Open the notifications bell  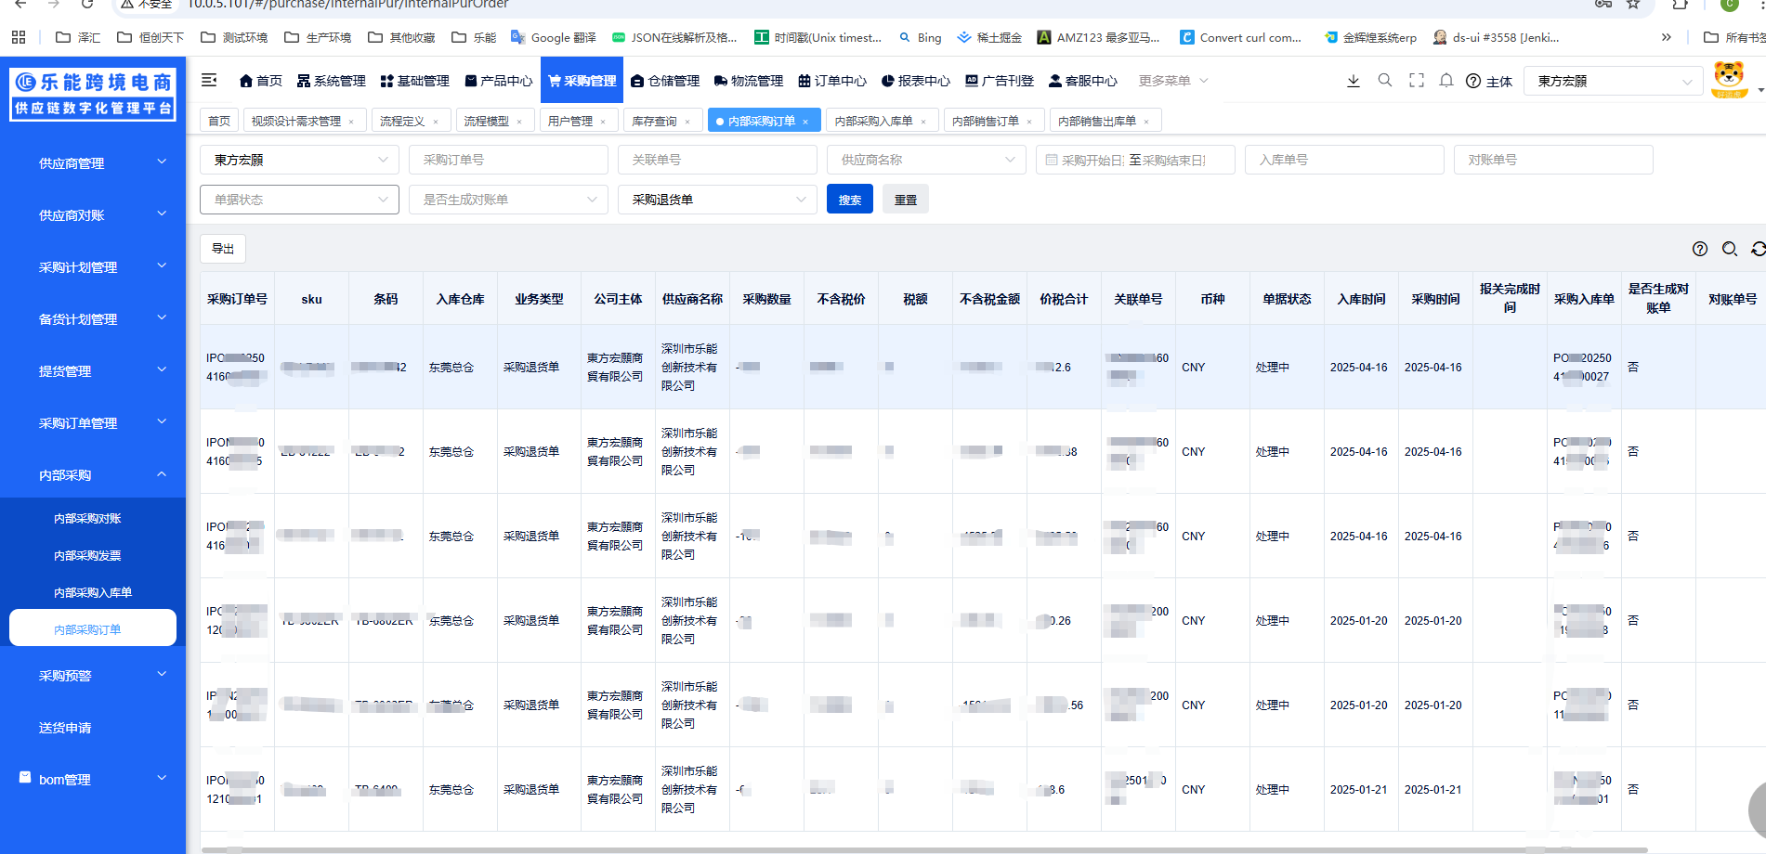[x=1446, y=81]
